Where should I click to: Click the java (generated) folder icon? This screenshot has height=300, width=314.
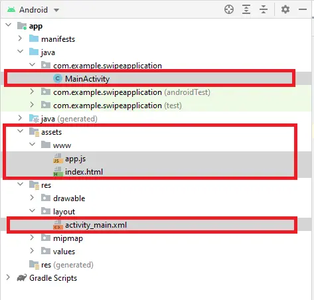(x=34, y=118)
